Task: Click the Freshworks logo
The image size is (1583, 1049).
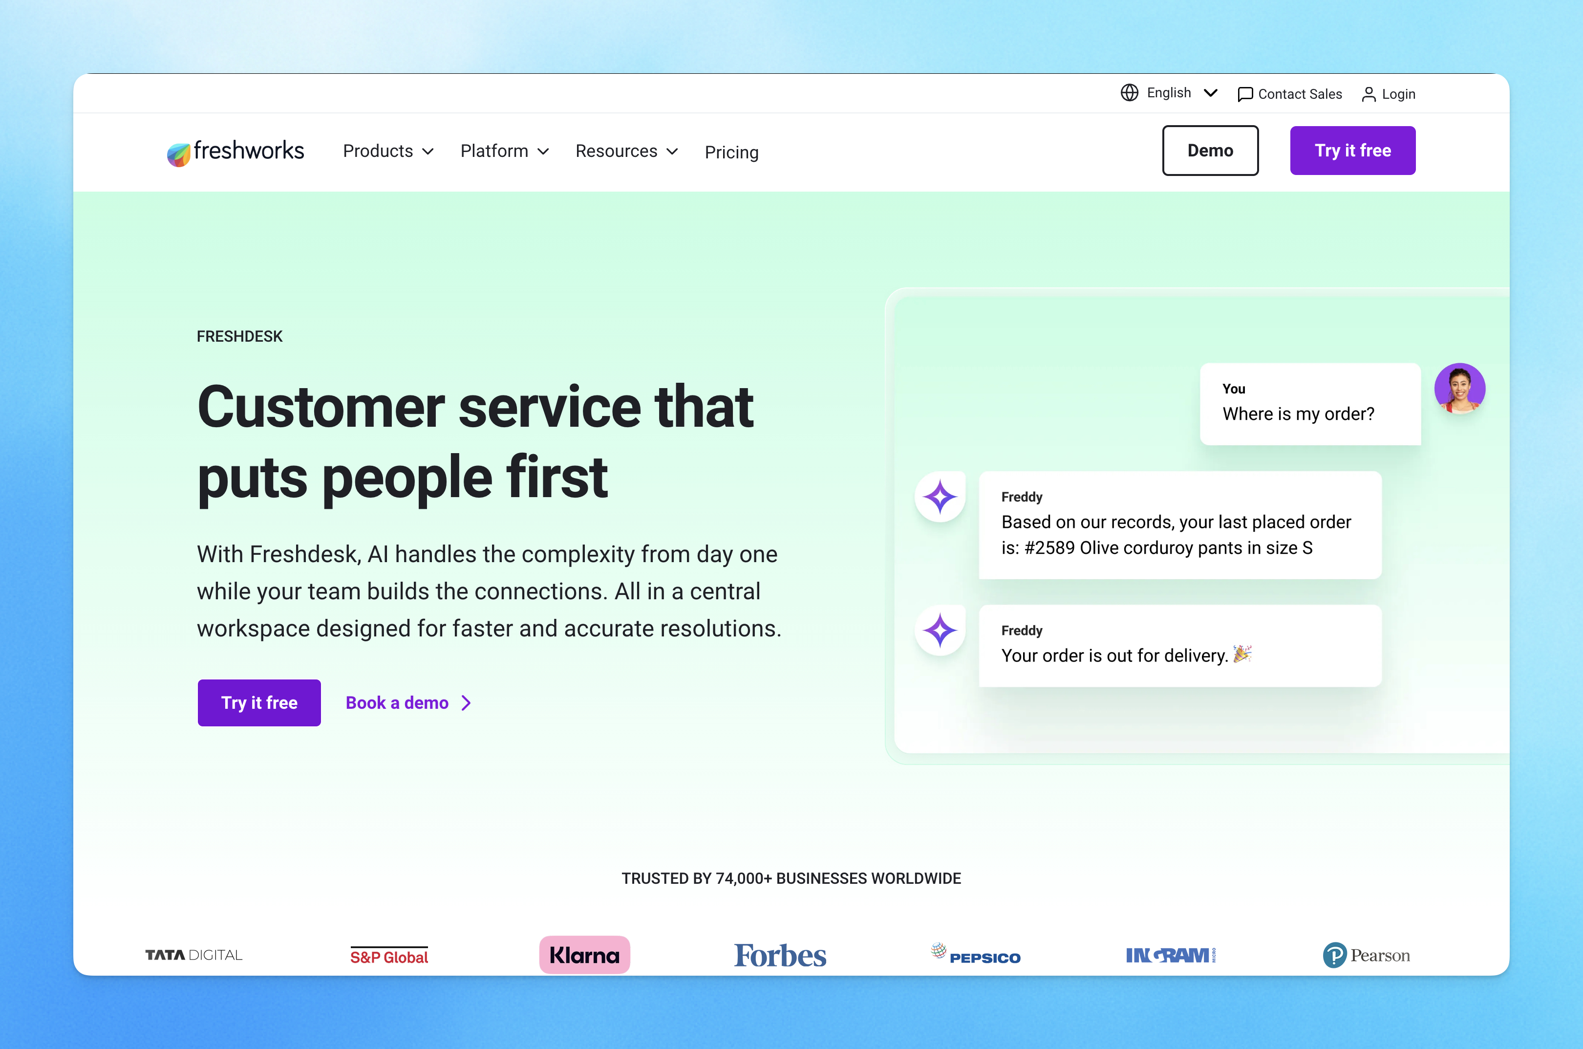Action: (x=235, y=151)
